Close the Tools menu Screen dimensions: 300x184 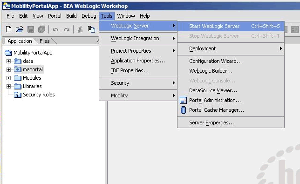click(107, 16)
